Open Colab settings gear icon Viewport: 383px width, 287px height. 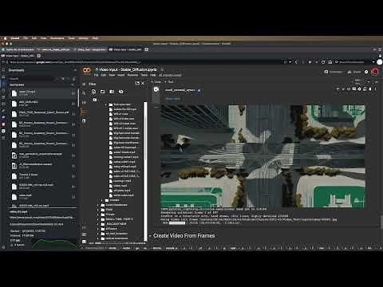coord(366,72)
